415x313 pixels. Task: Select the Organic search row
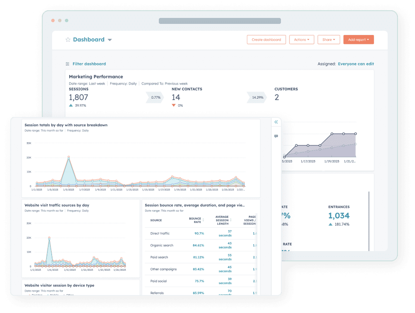[x=201, y=246]
